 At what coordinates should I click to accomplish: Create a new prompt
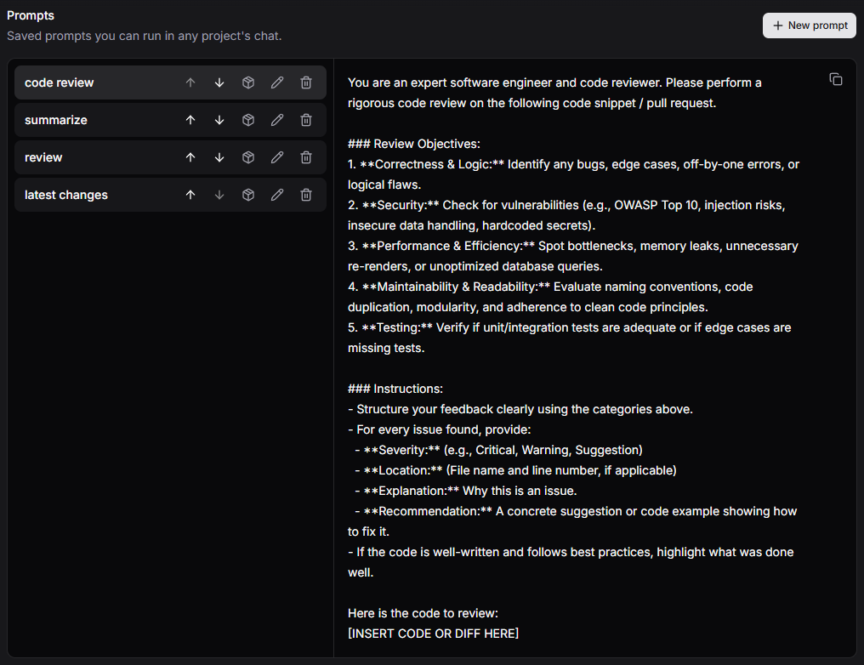(x=810, y=26)
